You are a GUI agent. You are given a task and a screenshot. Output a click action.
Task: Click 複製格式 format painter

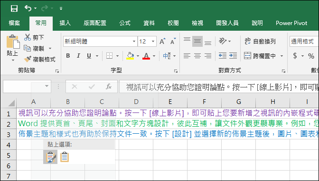(39, 60)
